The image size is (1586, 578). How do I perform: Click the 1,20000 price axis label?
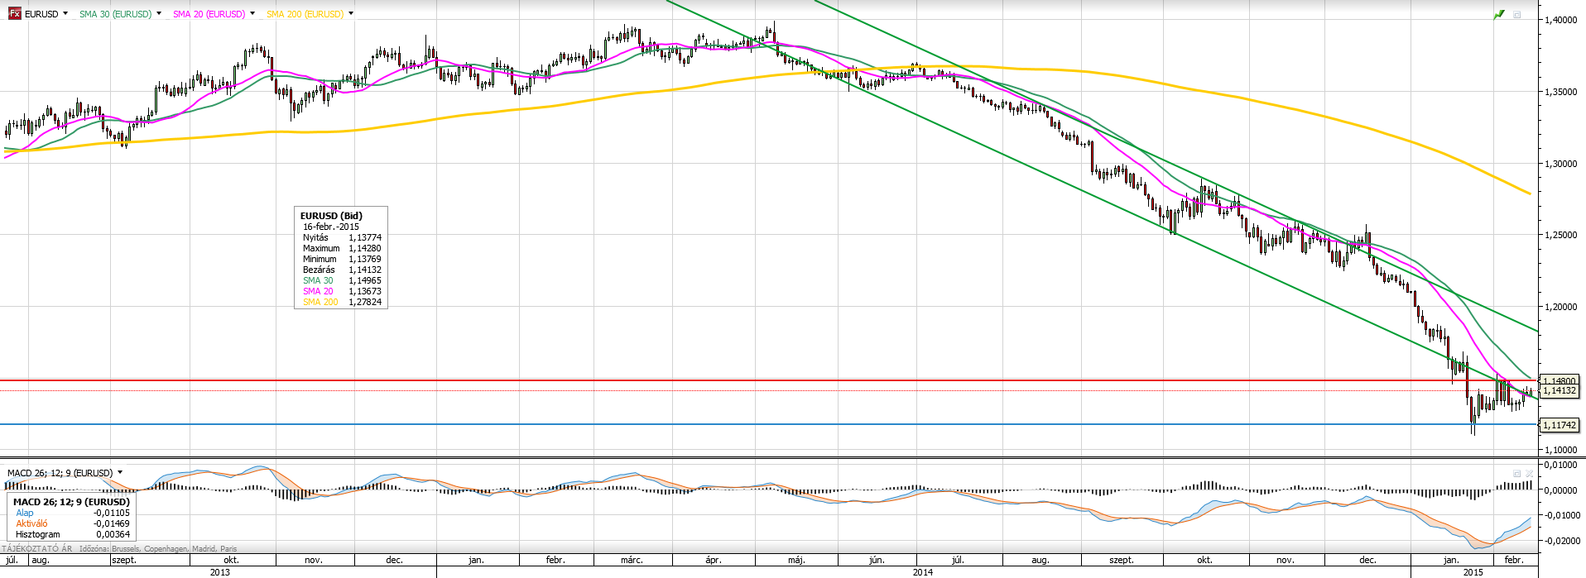[x=1560, y=307]
